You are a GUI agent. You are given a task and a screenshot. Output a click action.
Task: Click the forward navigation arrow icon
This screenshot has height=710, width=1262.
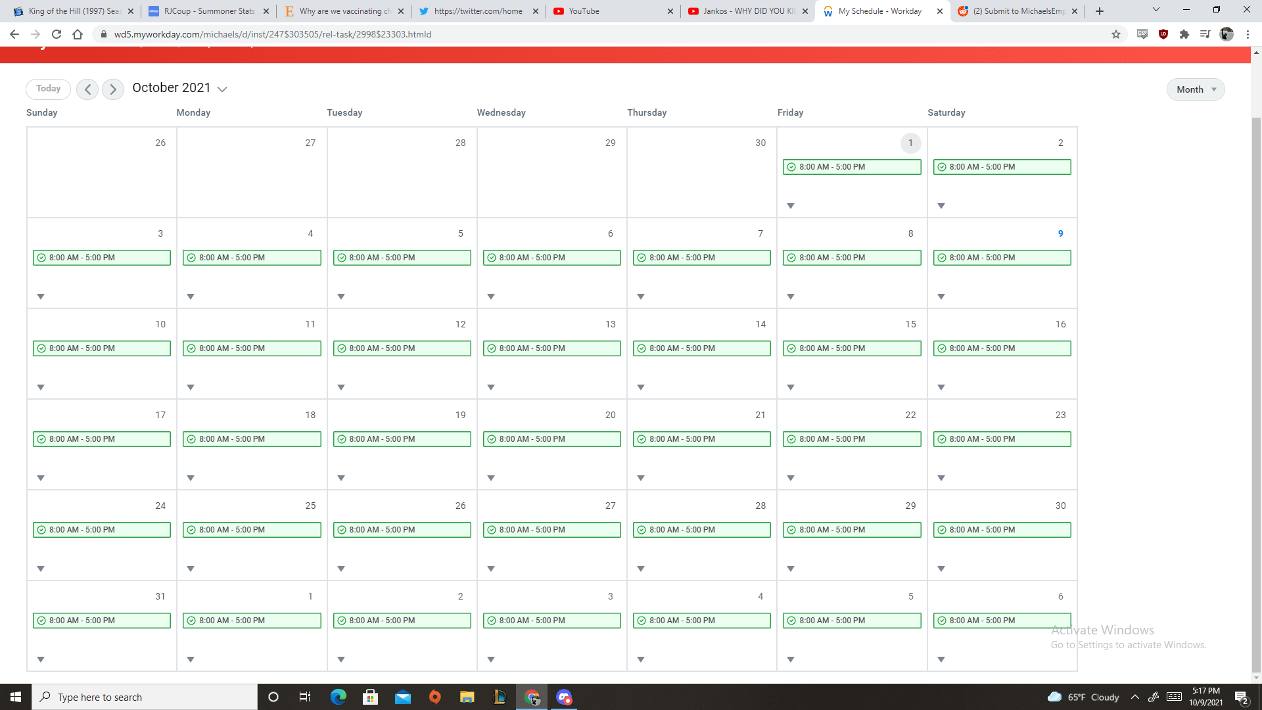tap(114, 87)
